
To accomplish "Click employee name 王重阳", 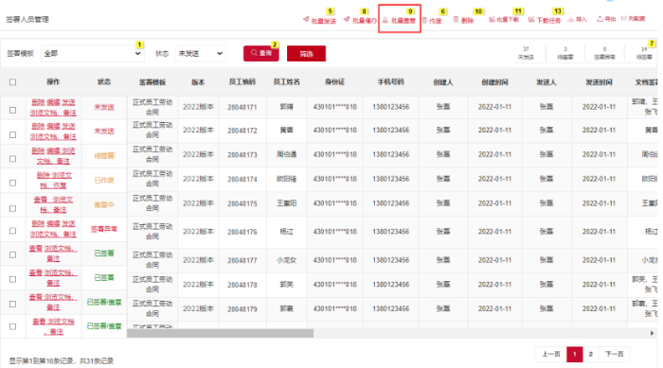I will pyautogui.click(x=286, y=203).
